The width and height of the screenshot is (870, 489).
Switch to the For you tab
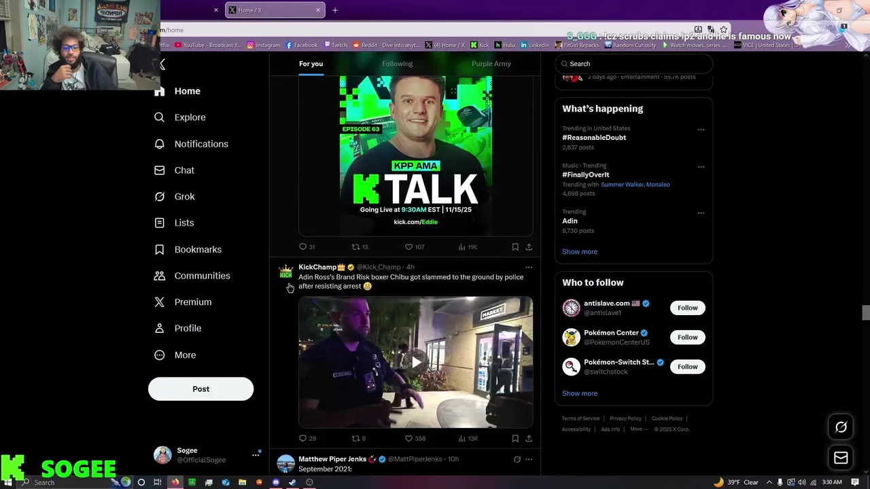click(x=311, y=64)
